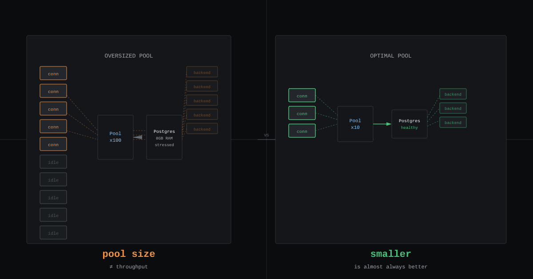Click the 'vs' divider label

(x=266, y=136)
